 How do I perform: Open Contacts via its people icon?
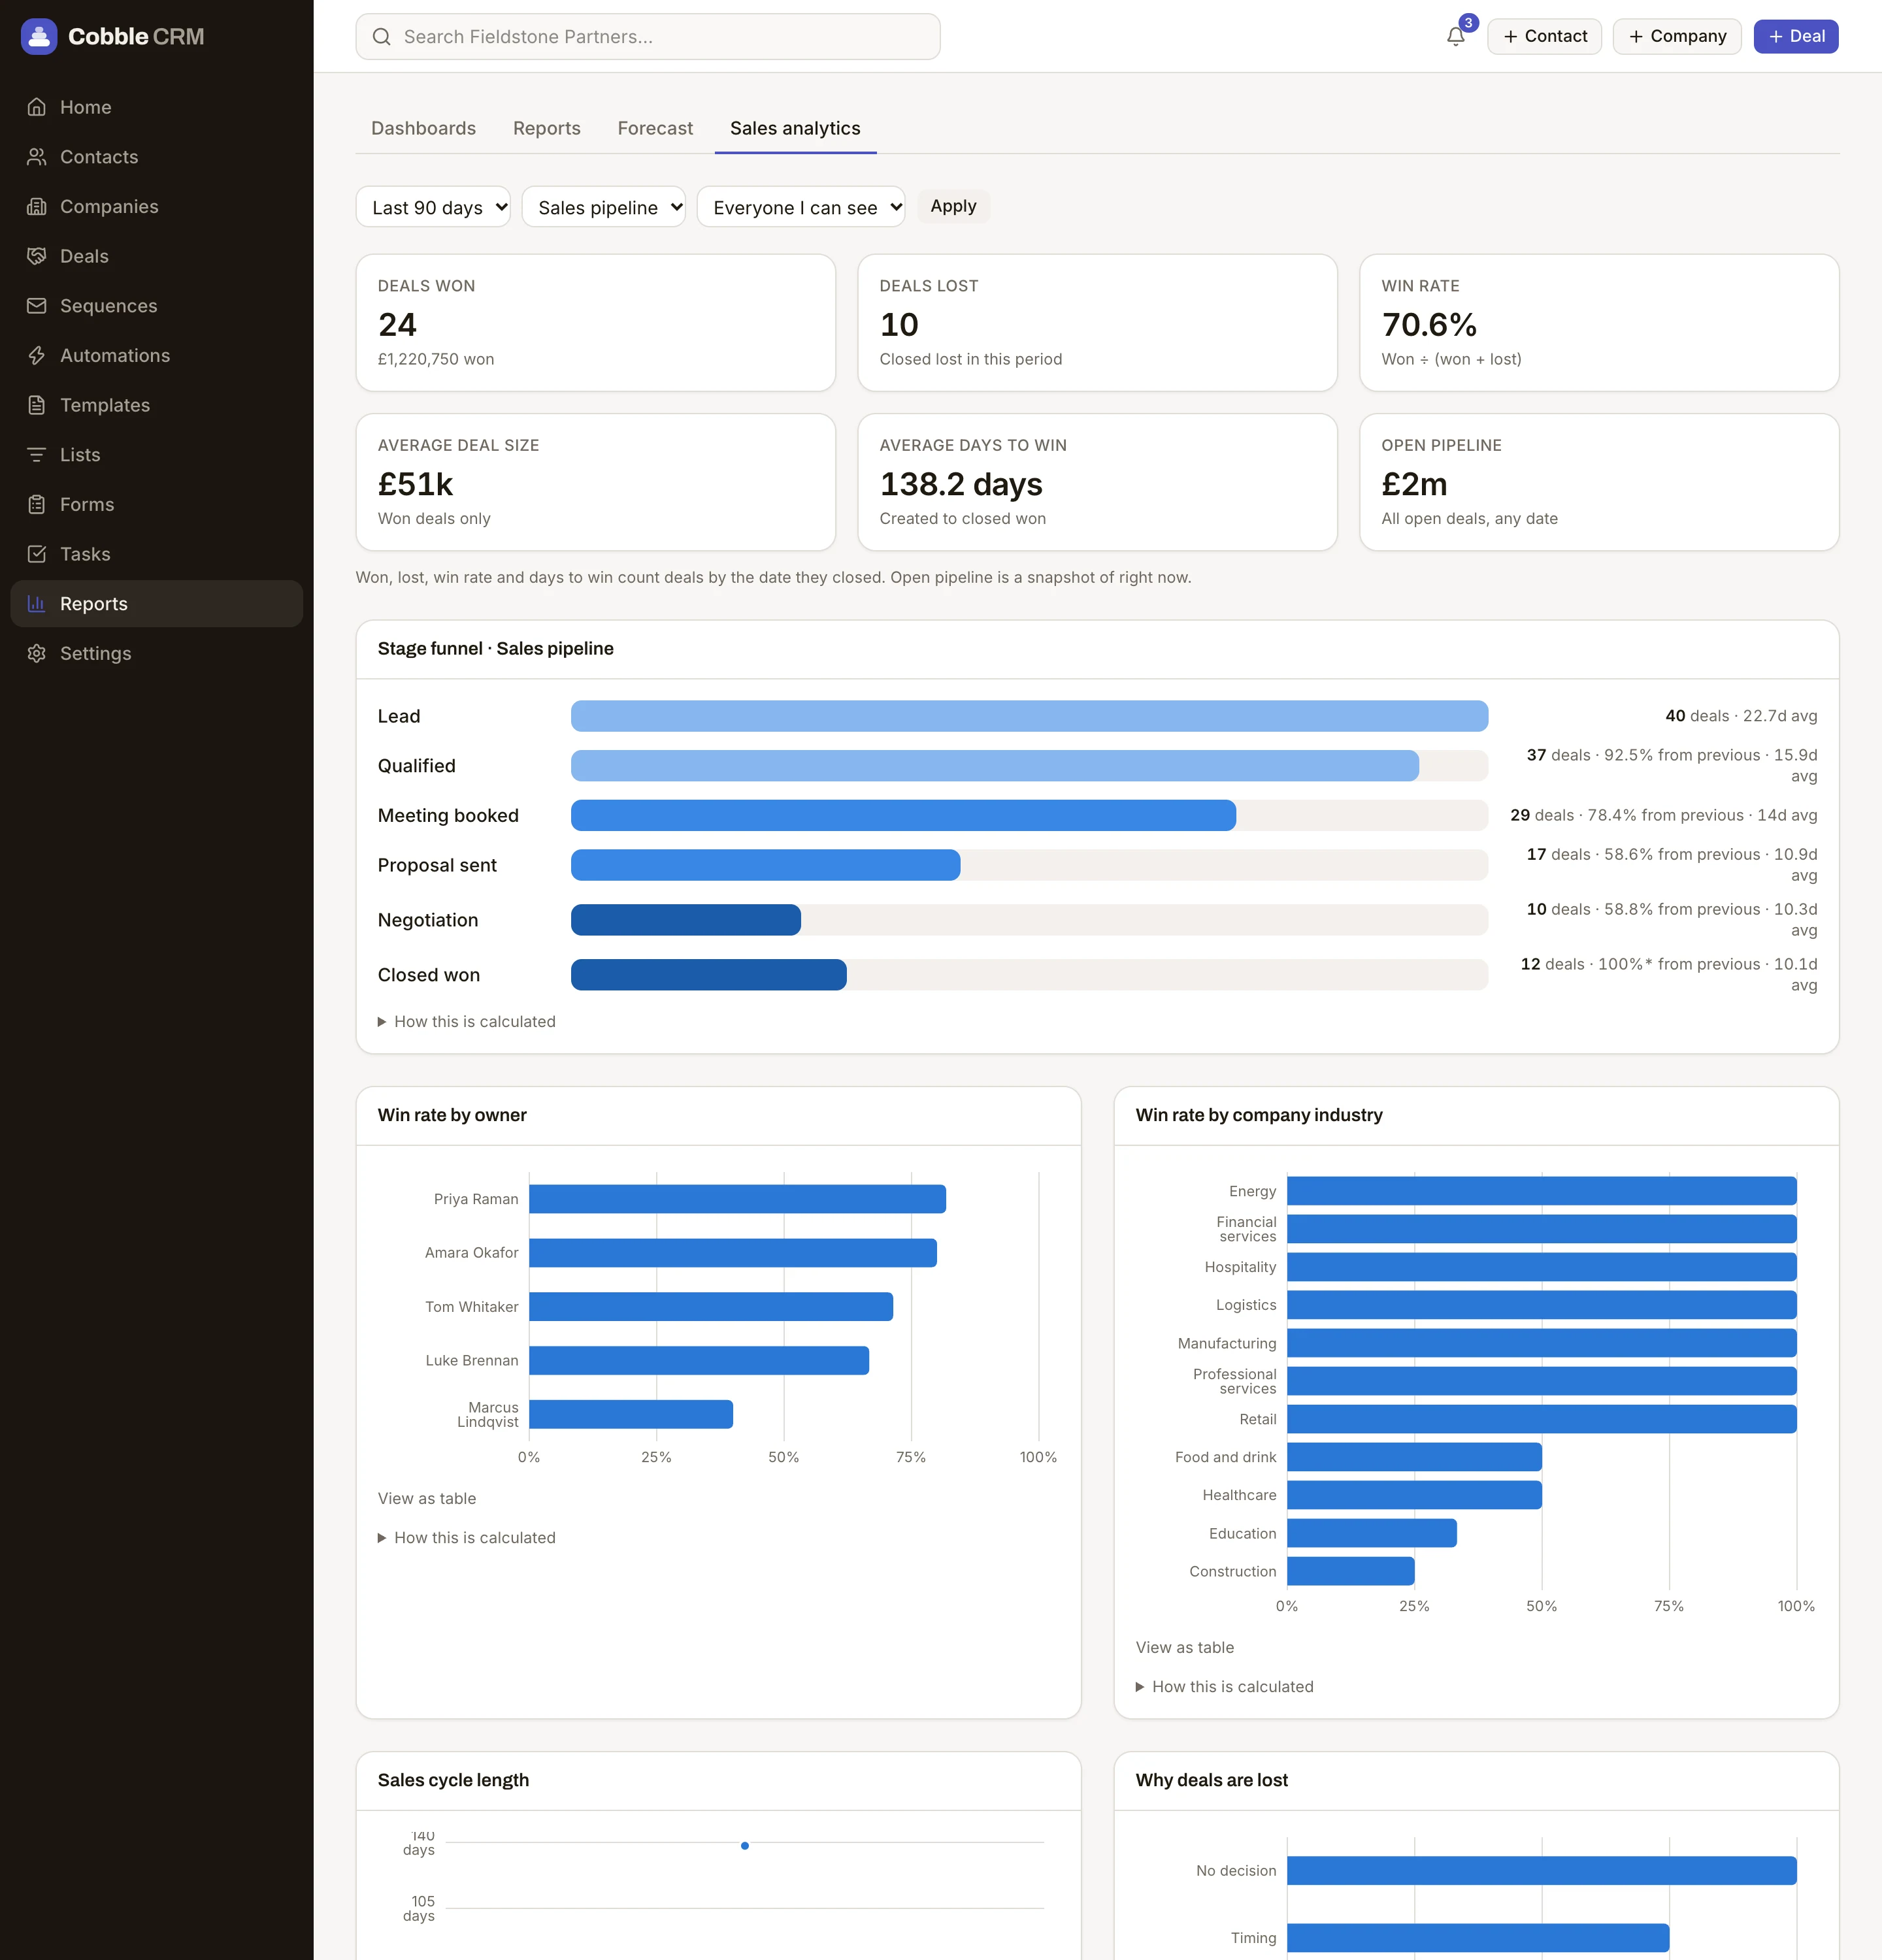click(37, 157)
